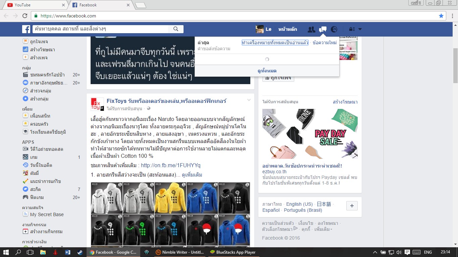This screenshot has width=458, height=257.
Task: Open post options chevron on FixToys post
Action: [x=249, y=100]
